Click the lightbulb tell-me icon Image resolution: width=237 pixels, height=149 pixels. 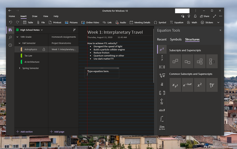(189, 16)
